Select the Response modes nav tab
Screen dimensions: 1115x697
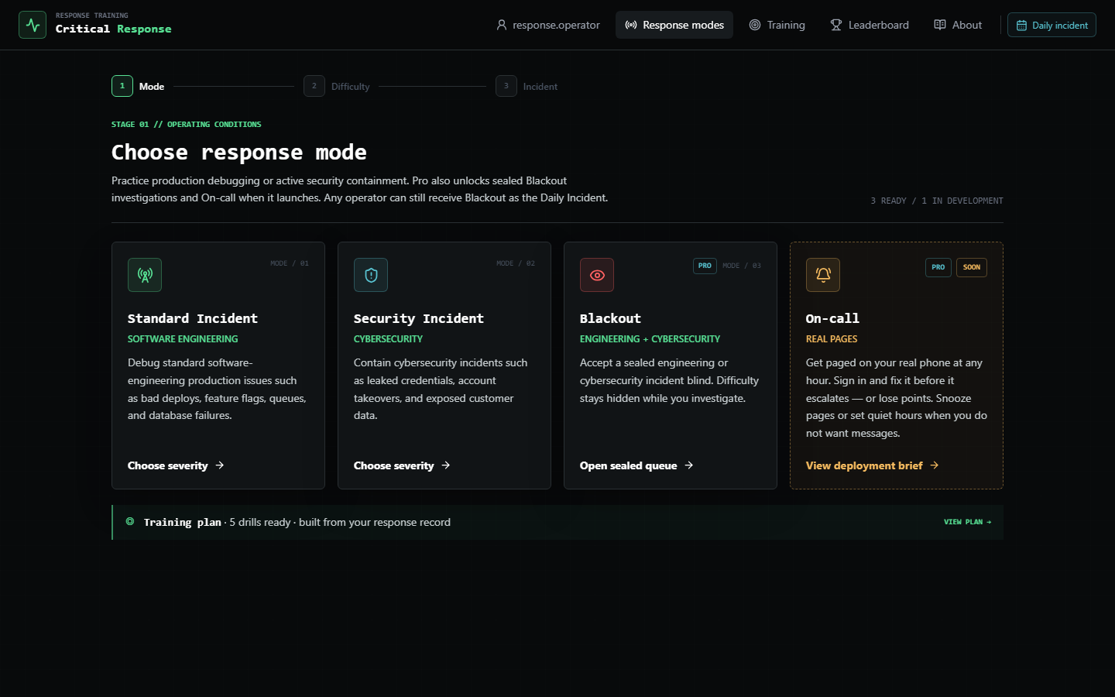click(674, 25)
